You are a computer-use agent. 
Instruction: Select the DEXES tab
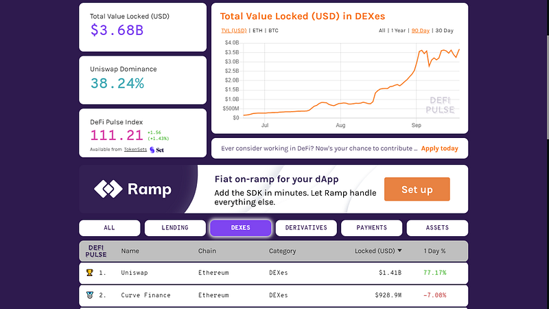241,228
